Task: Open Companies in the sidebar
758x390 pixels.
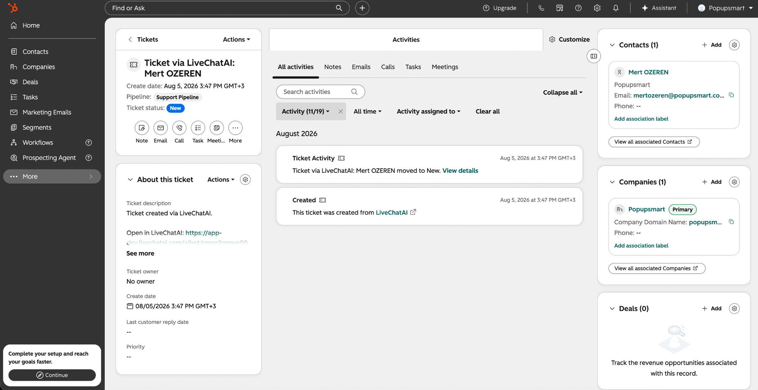Action: [39, 67]
